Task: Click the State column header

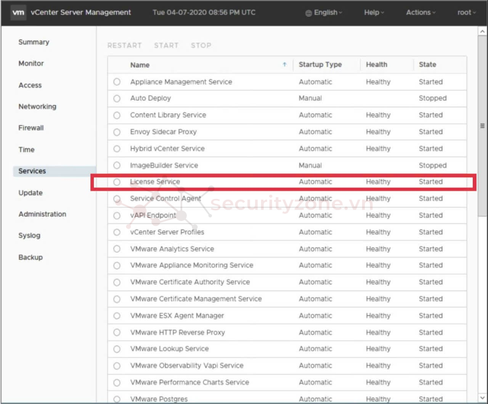Action: pos(427,64)
